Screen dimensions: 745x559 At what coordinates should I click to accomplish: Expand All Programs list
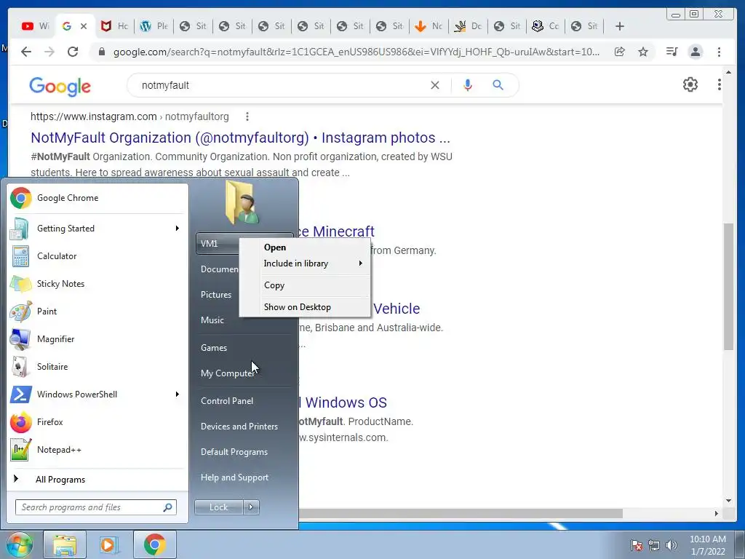97,480
